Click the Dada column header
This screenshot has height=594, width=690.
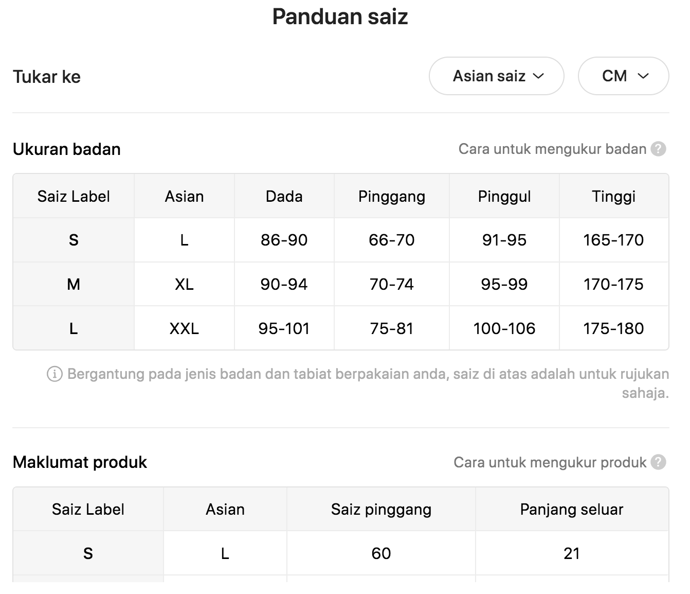pos(284,196)
